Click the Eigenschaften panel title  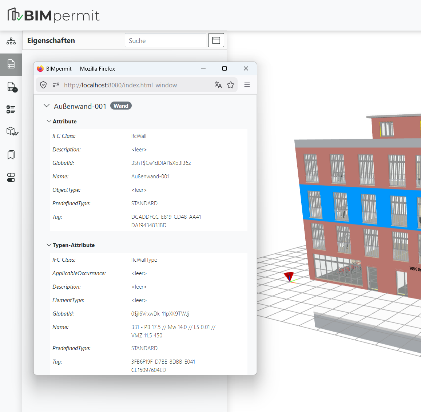51,40
